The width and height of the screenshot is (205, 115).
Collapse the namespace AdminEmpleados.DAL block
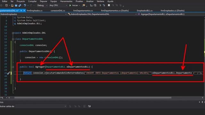click(x=13, y=33)
